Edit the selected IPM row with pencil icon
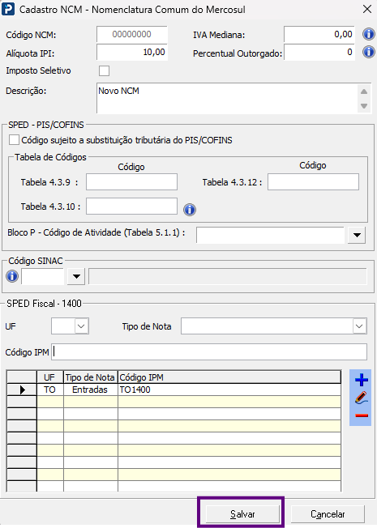The height and width of the screenshot is (528, 377). point(361,398)
